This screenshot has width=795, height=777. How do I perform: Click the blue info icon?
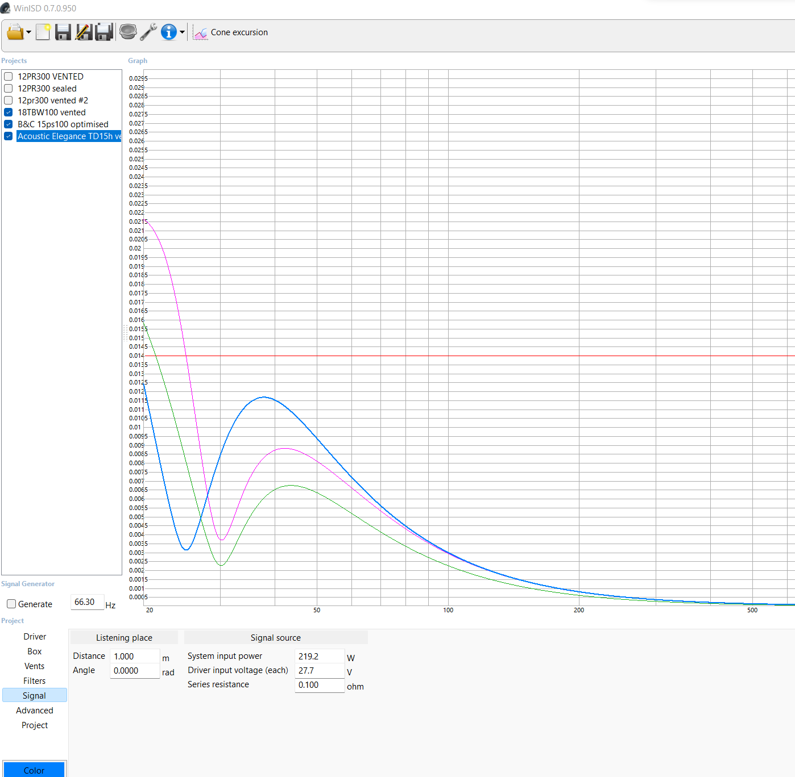169,32
